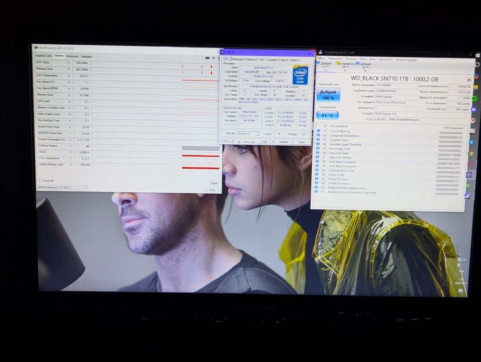481x362 pixels.
Task: Click the Добрий 100 % health status button
Action: pos(328,95)
